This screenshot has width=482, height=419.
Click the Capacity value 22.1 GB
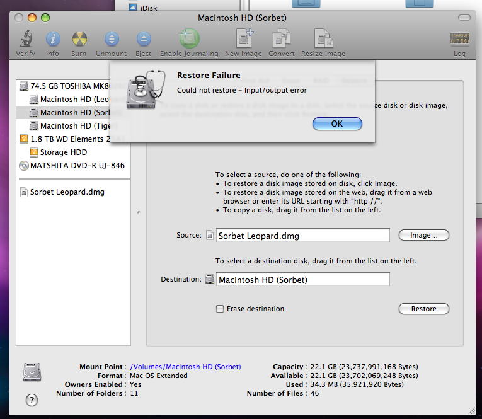[364, 367]
